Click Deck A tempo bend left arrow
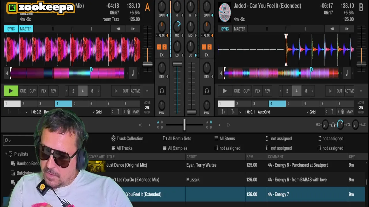Viewport: 369px width, 207px height. pyautogui.click(x=118, y=29)
